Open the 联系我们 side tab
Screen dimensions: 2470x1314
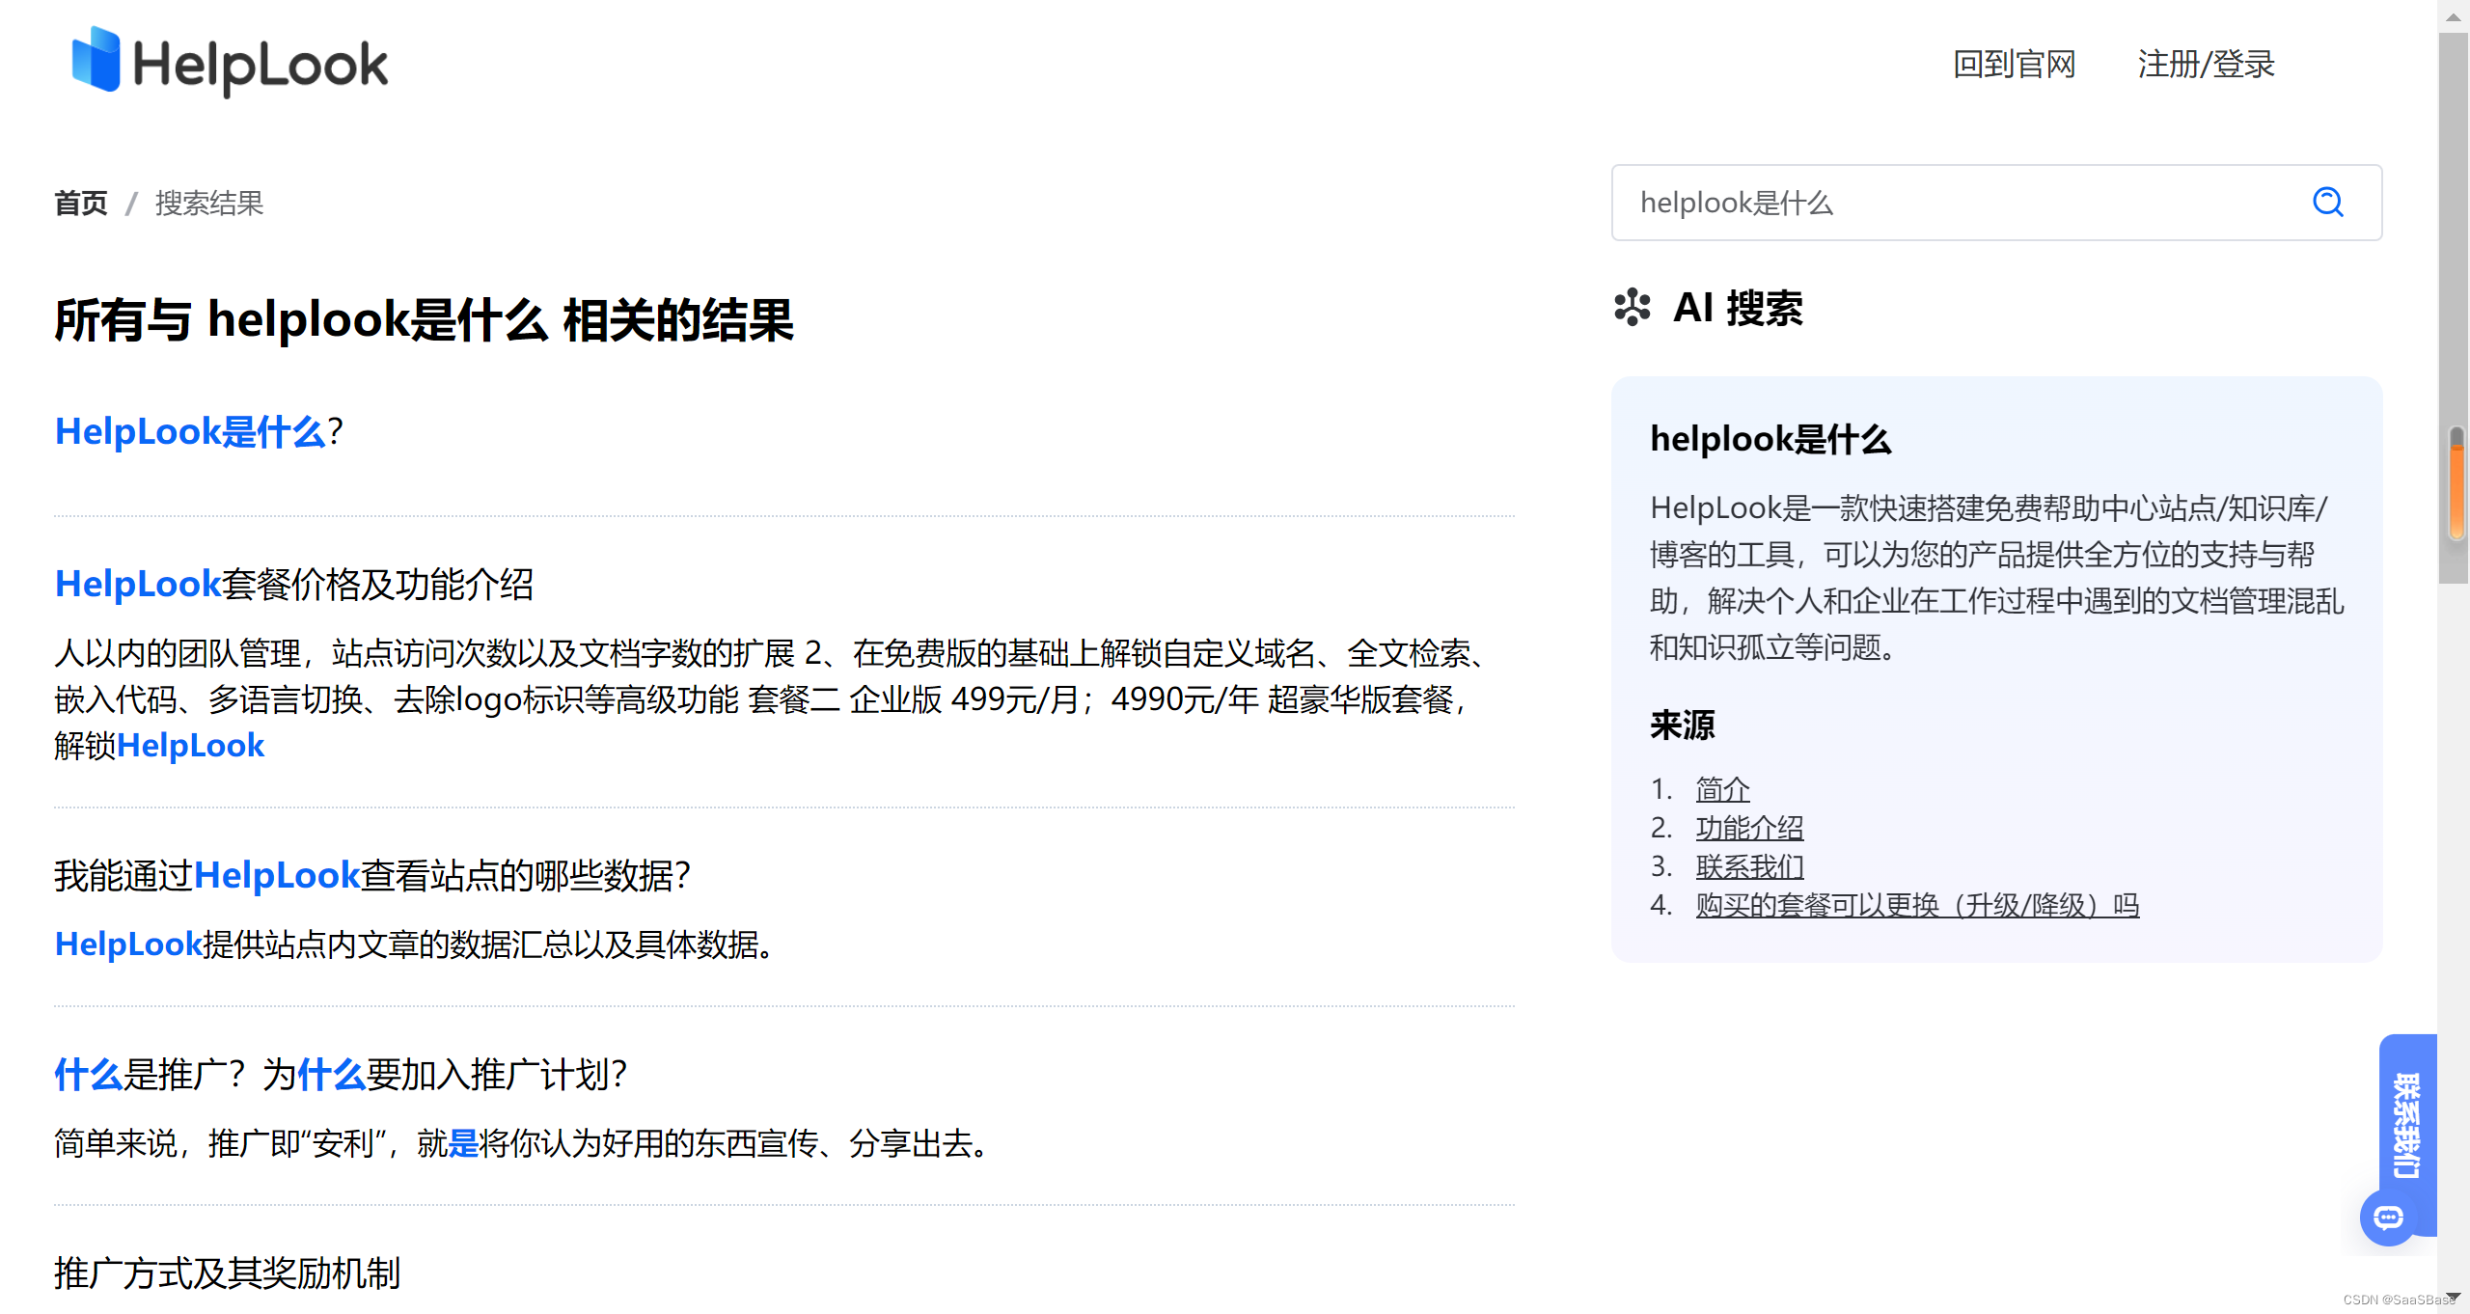point(2407,1124)
